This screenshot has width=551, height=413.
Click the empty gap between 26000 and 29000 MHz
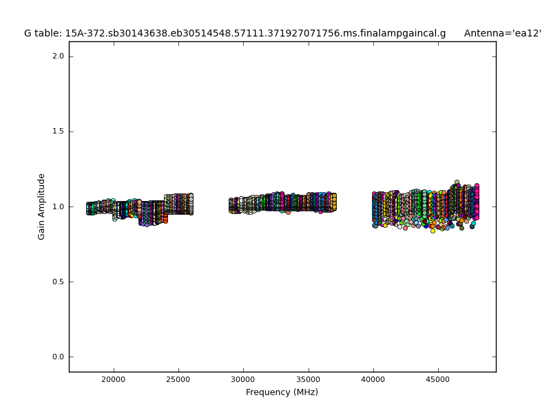(211, 205)
